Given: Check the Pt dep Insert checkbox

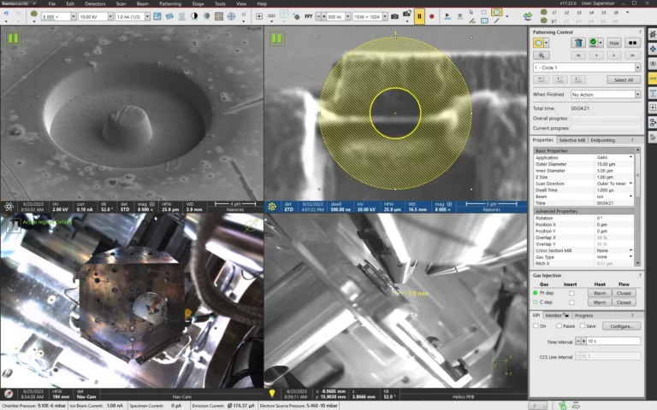Looking at the screenshot, I should coord(571,293).
